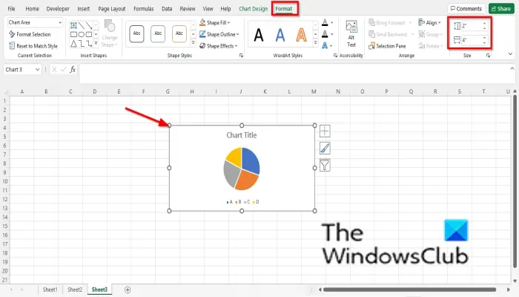Click the Share button
The image size is (519, 297).
(501, 9)
